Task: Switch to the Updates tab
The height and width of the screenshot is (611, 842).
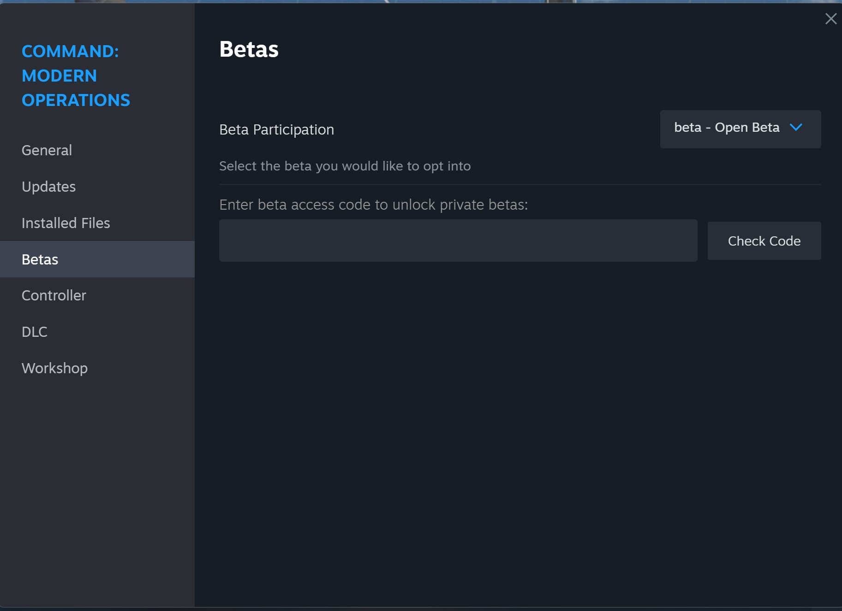Action: point(97,187)
